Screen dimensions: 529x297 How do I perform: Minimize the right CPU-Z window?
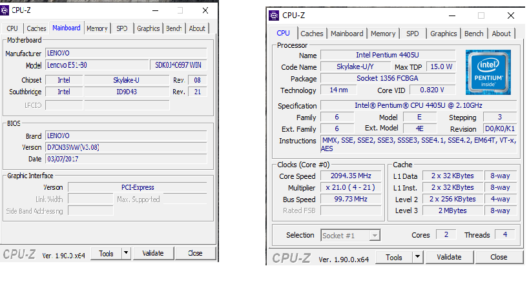tap(452, 15)
